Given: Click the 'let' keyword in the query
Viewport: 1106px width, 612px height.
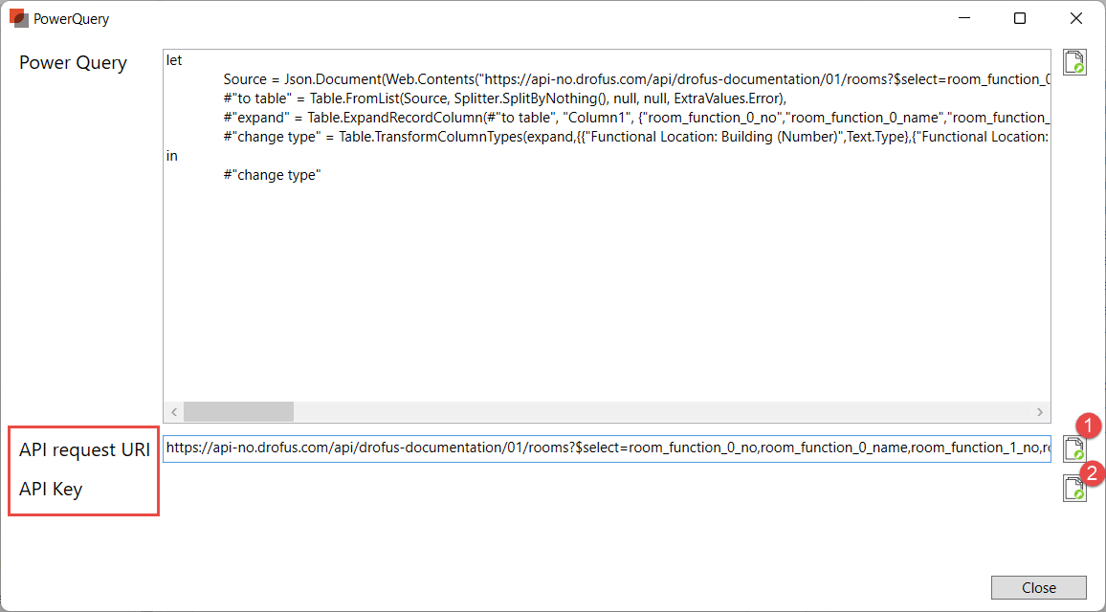Looking at the screenshot, I should click(x=174, y=60).
